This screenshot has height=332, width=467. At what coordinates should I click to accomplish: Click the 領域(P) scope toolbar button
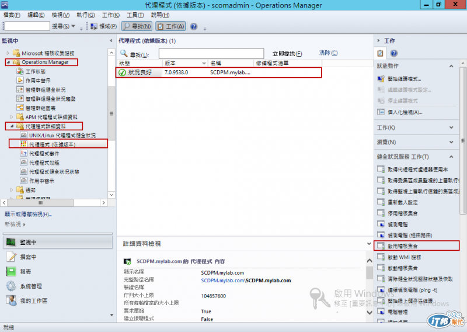(104, 26)
